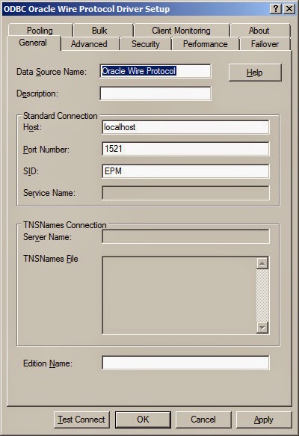Screen dimensions: 299x436
Task: Click the Port Number field showing 1521
Action: pos(185,149)
